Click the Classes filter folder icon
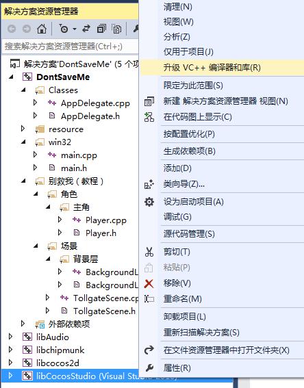304x388 pixels. tap(40, 90)
